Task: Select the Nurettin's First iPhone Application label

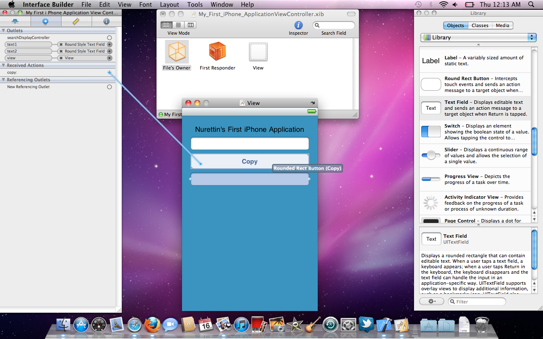Action: click(x=249, y=129)
